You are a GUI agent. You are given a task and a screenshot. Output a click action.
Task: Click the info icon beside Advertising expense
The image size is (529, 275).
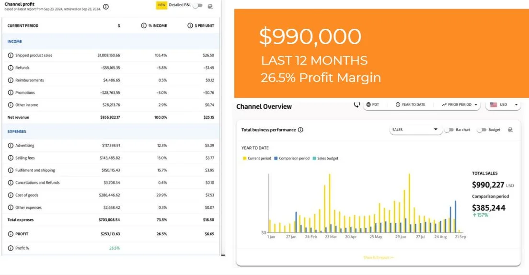(11, 146)
